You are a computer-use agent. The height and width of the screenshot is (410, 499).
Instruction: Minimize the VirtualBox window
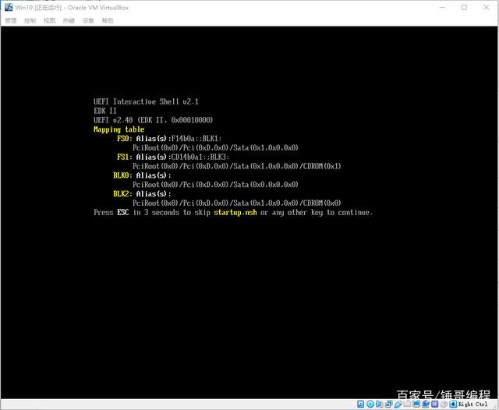tap(442, 7)
